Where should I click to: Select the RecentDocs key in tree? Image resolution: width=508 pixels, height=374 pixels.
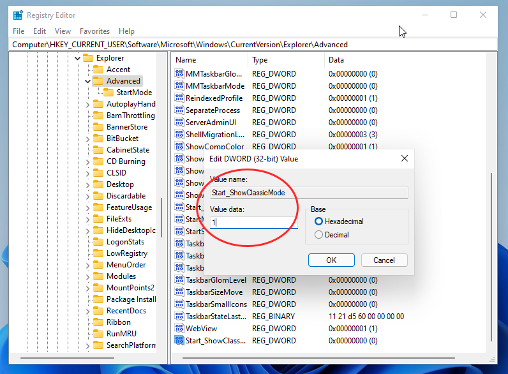tap(126, 310)
